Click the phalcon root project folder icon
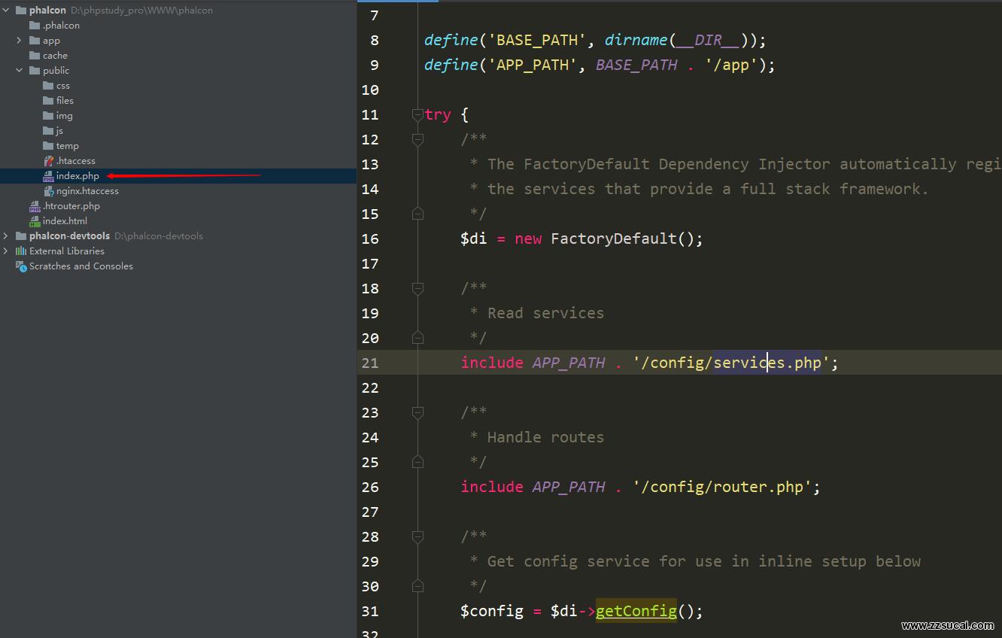This screenshot has width=1002, height=638. (21, 11)
